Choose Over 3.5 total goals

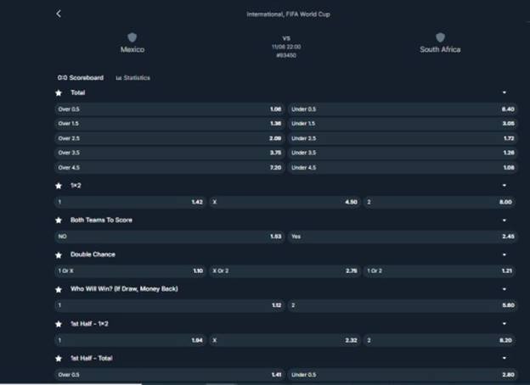[x=169, y=153]
